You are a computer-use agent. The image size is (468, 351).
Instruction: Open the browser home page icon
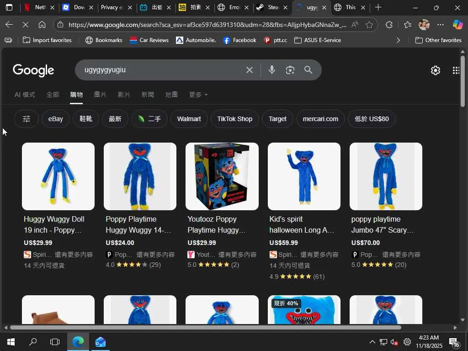tap(42, 25)
